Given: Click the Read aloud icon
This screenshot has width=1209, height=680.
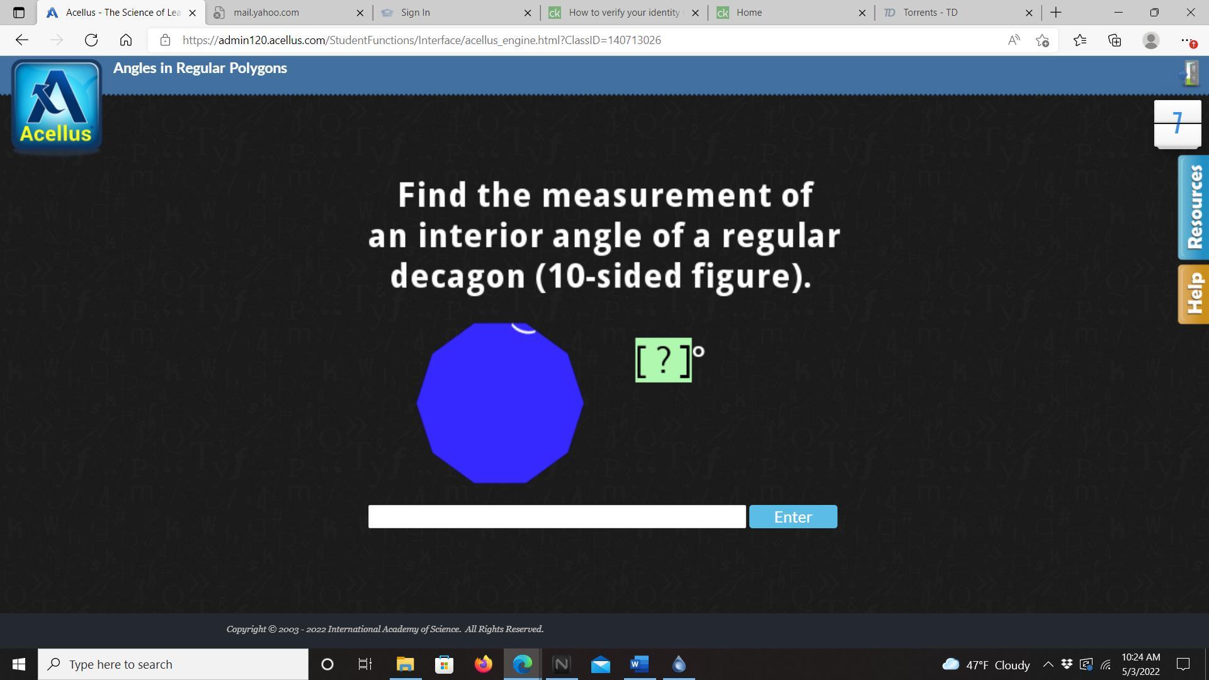Looking at the screenshot, I should click(1013, 40).
